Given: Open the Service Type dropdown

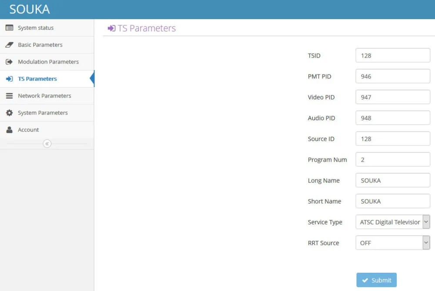Looking at the screenshot, I should [x=392, y=222].
